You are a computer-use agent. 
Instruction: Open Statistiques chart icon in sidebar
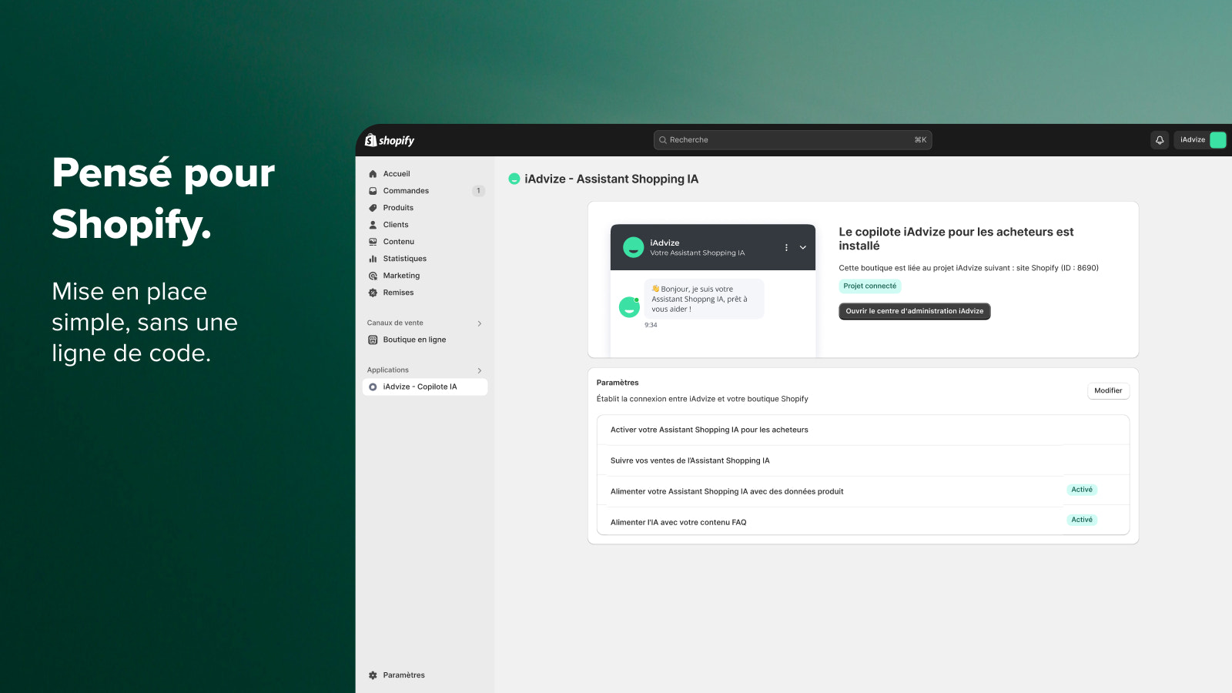pyautogui.click(x=373, y=259)
